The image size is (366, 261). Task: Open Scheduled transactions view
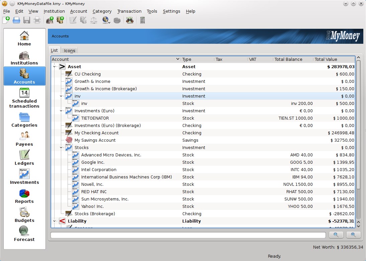[24, 98]
